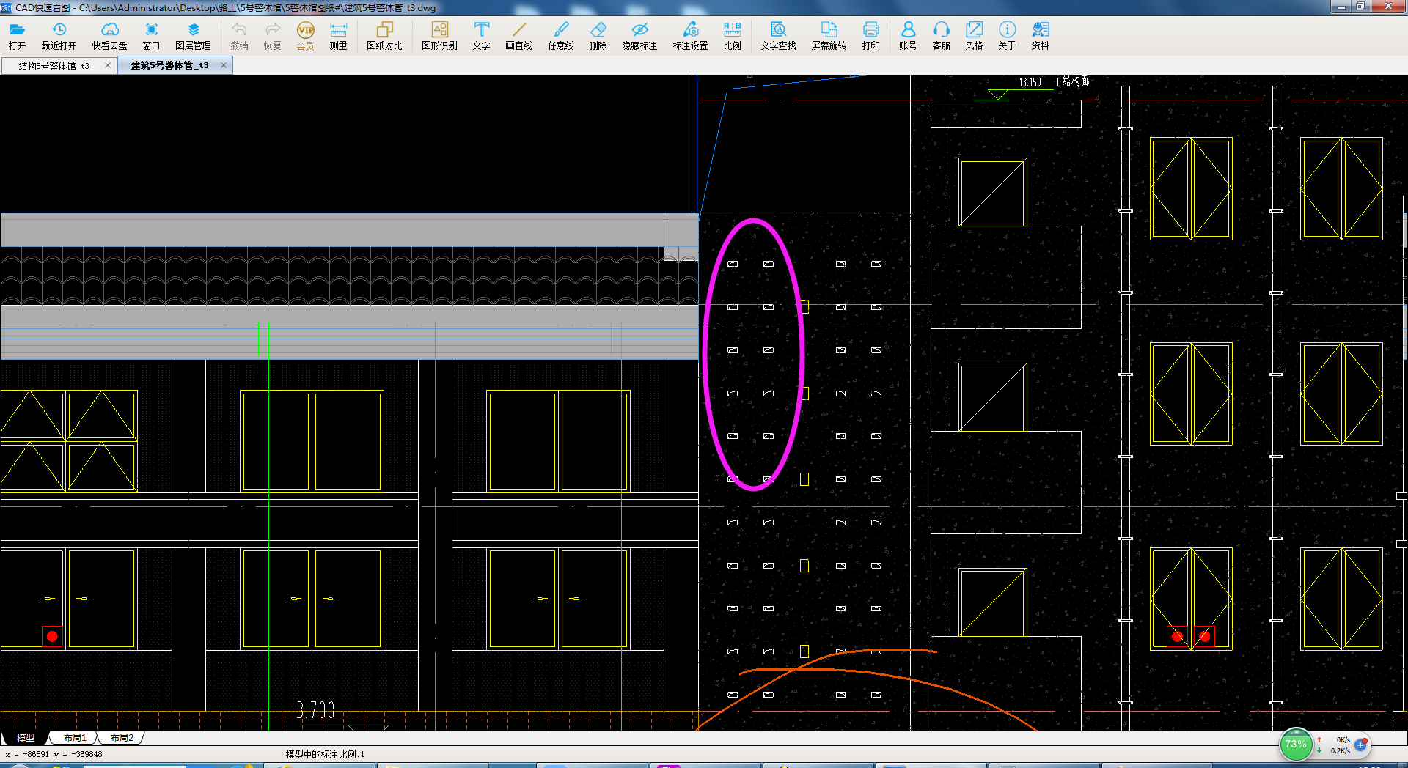Click the green 73% memory indicator
Screen dimensions: 1408x768
coord(1296,745)
